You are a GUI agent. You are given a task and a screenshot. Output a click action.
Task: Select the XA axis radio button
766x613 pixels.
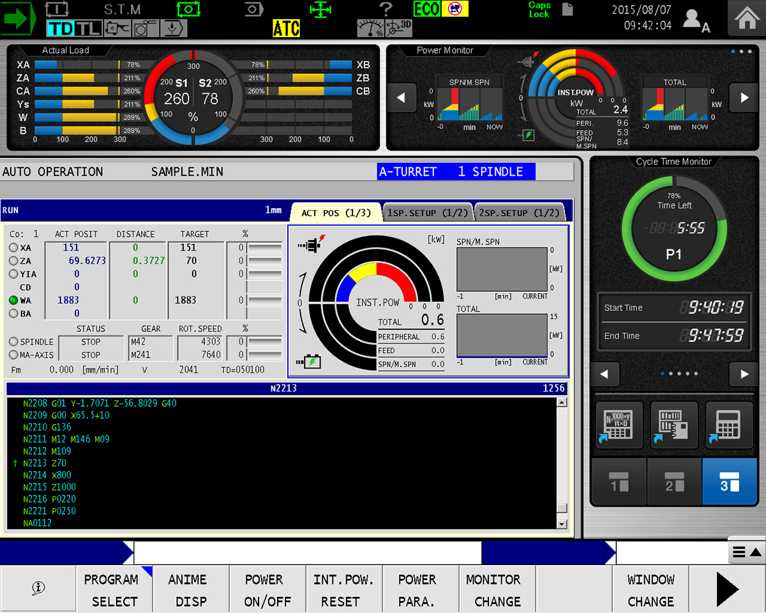(13, 248)
